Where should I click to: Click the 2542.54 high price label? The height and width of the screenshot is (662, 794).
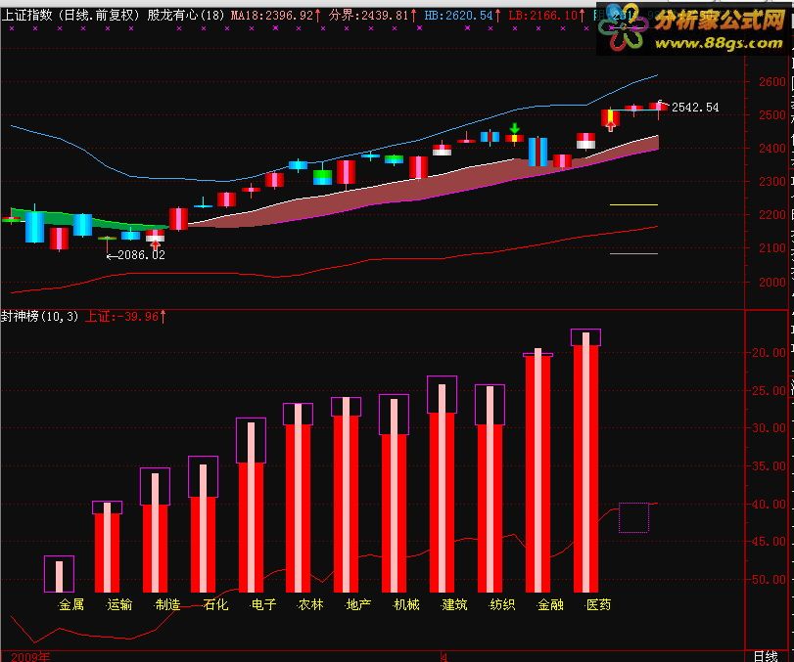[x=695, y=108]
